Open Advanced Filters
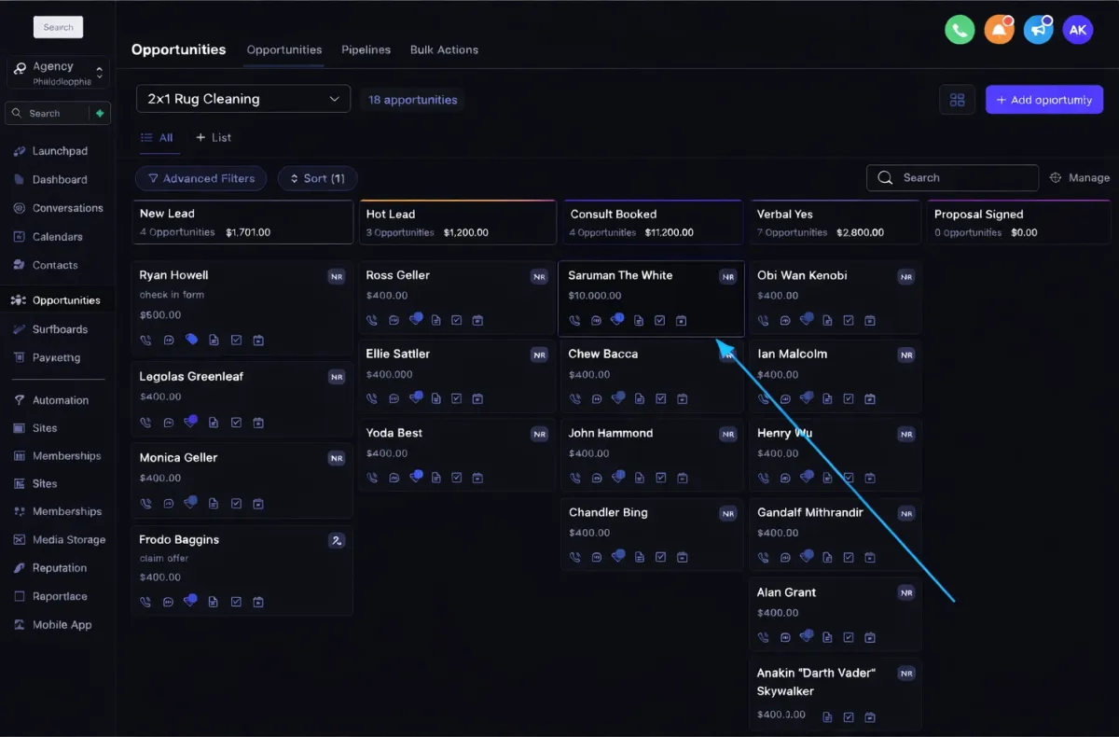Viewport: 1119px width, 737px height. 200,178
